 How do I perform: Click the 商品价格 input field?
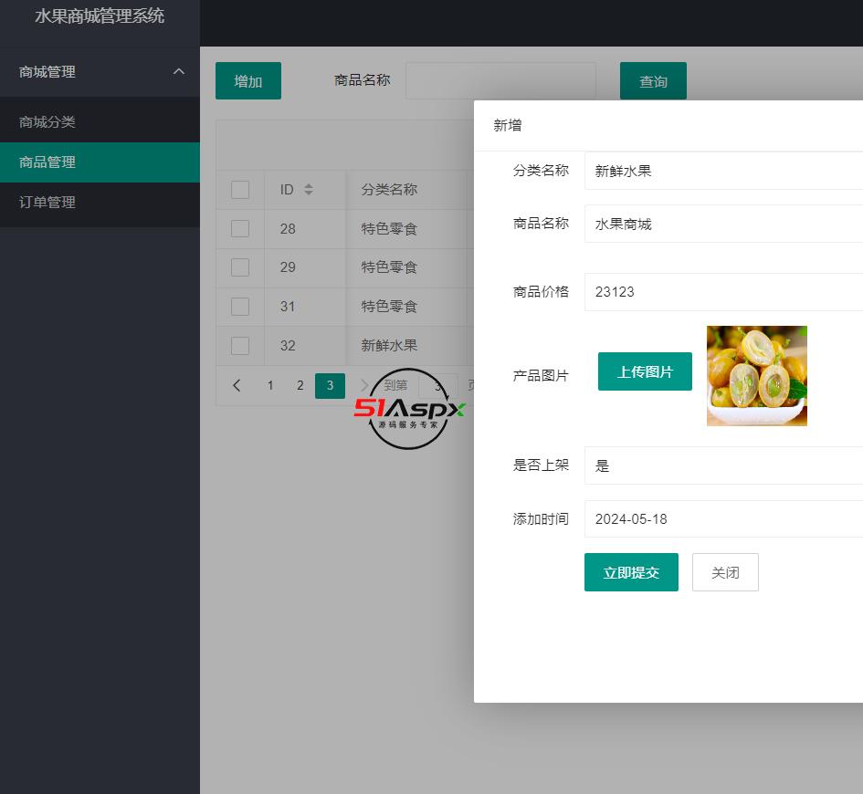click(x=723, y=292)
